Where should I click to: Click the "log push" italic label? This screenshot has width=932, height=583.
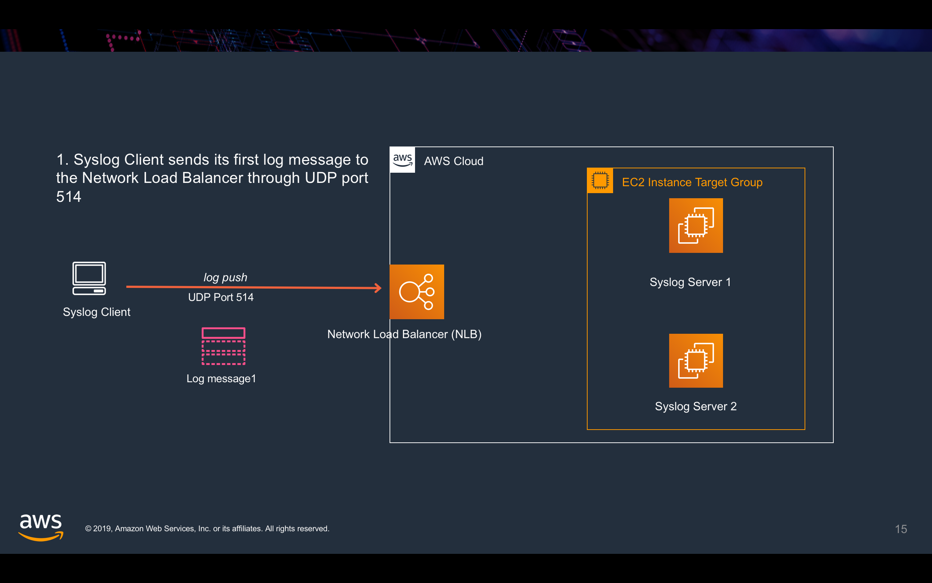coord(225,277)
